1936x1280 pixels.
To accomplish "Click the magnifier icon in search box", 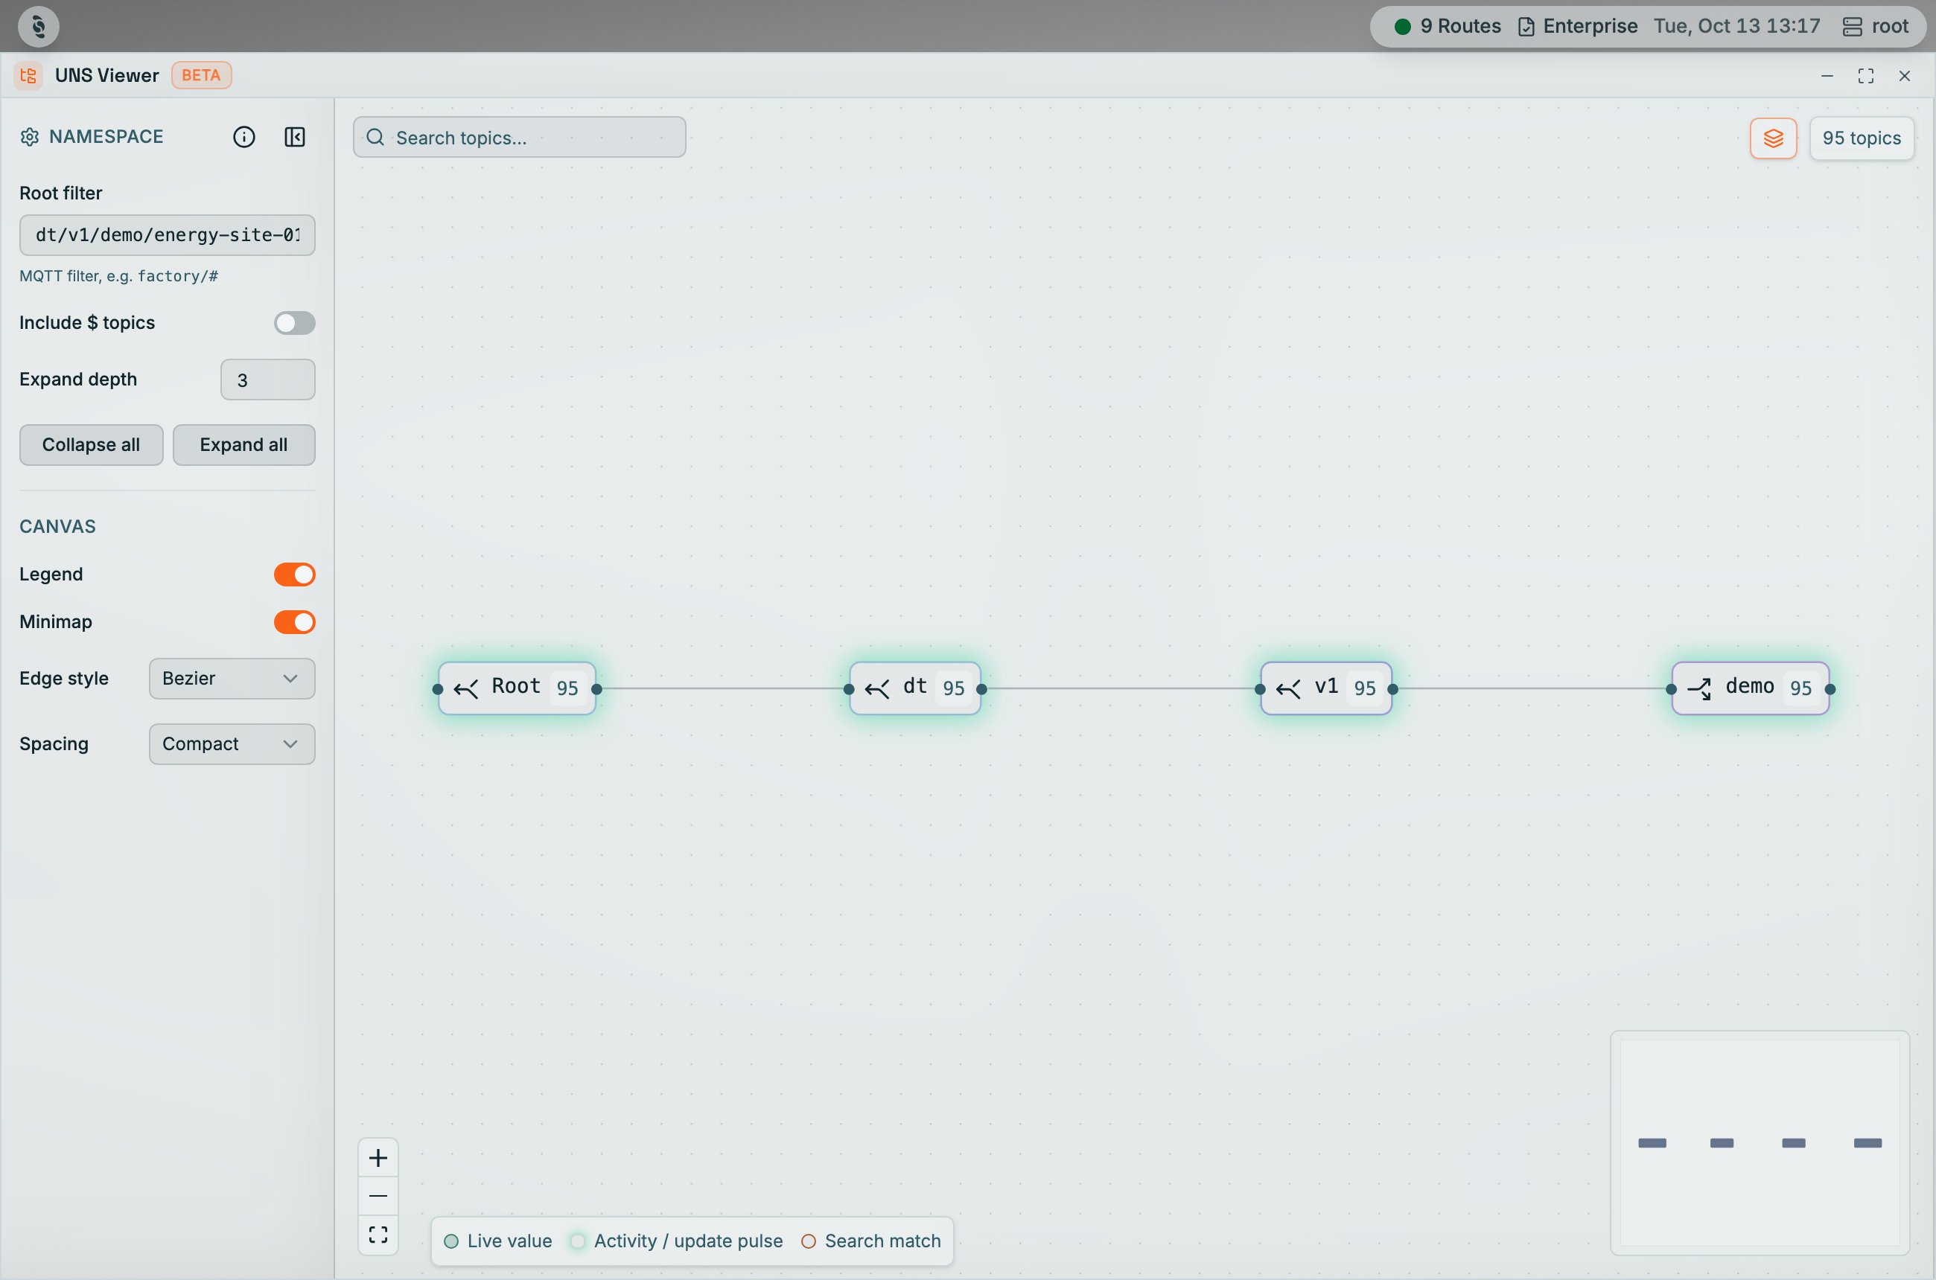I will (x=375, y=137).
